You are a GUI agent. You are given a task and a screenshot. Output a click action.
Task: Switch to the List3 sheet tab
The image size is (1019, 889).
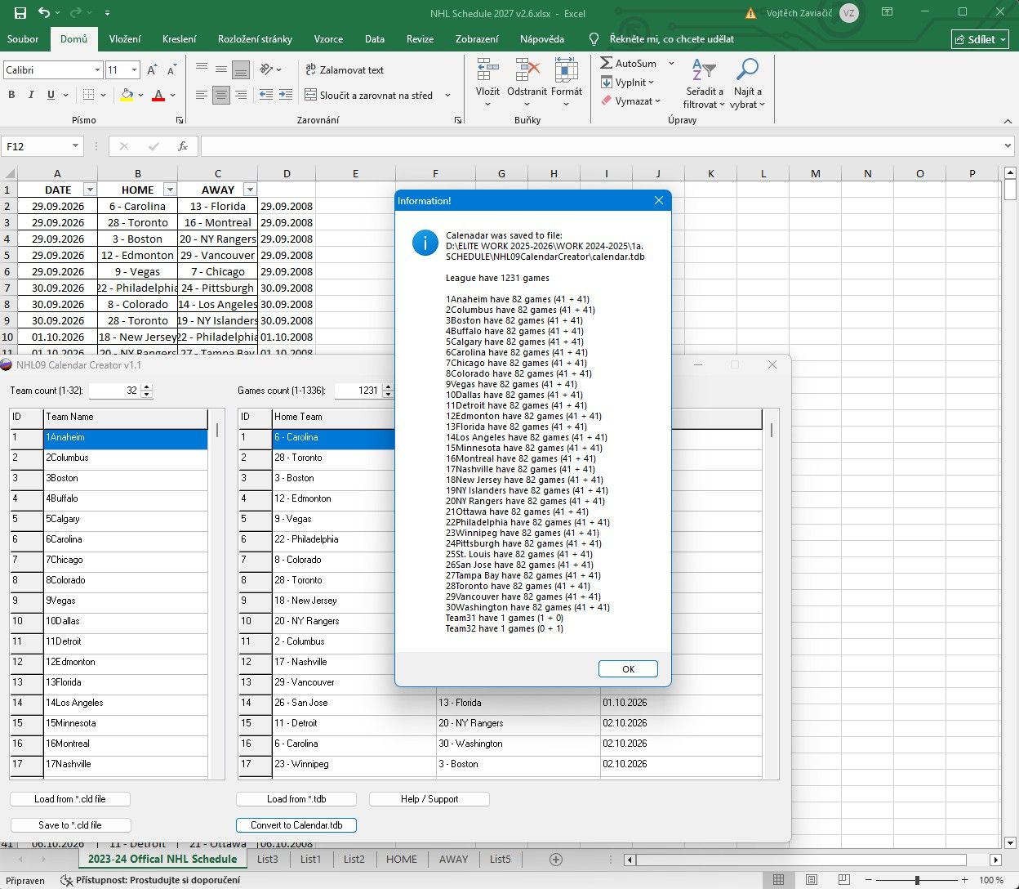click(268, 859)
